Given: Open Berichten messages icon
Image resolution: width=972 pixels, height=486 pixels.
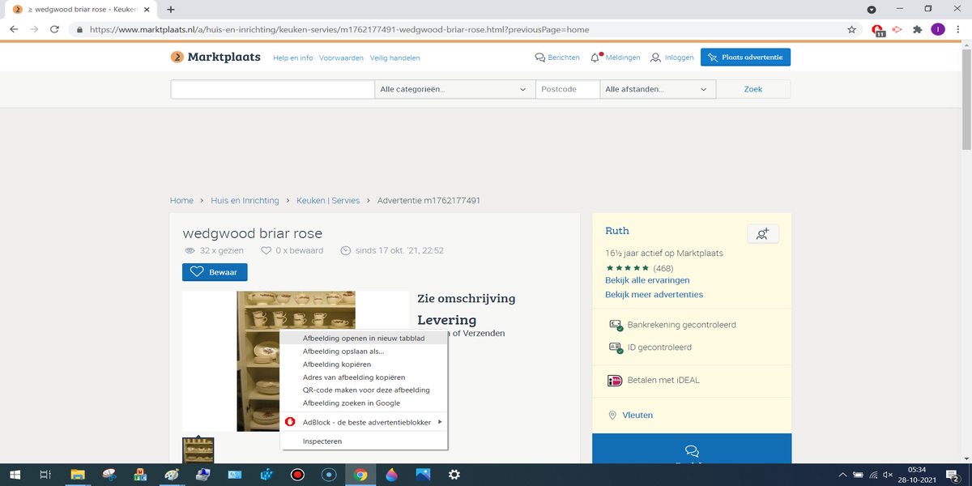Looking at the screenshot, I should pyautogui.click(x=540, y=58).
